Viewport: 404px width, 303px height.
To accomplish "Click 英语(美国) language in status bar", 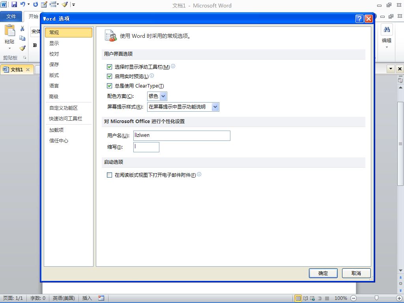I will [64, 298].
